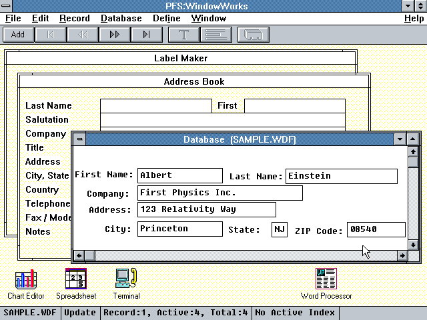Click Address Book First name input box
The width and height of the screenshot is (427, 320).
[295, 106]
